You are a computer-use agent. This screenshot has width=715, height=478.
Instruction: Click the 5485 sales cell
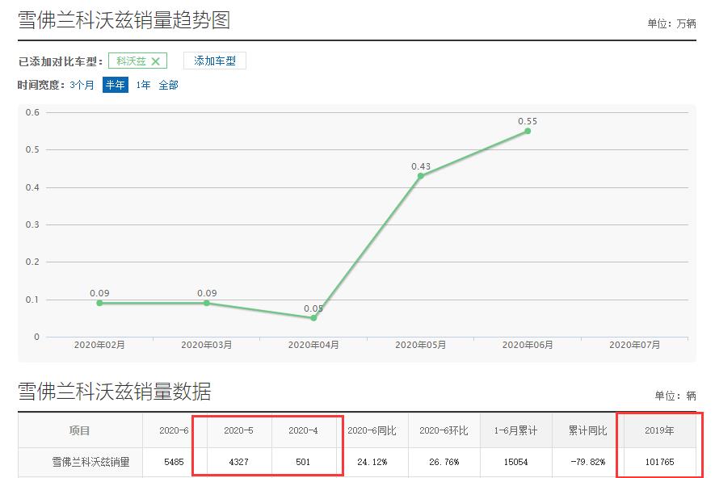click(174, 462)
